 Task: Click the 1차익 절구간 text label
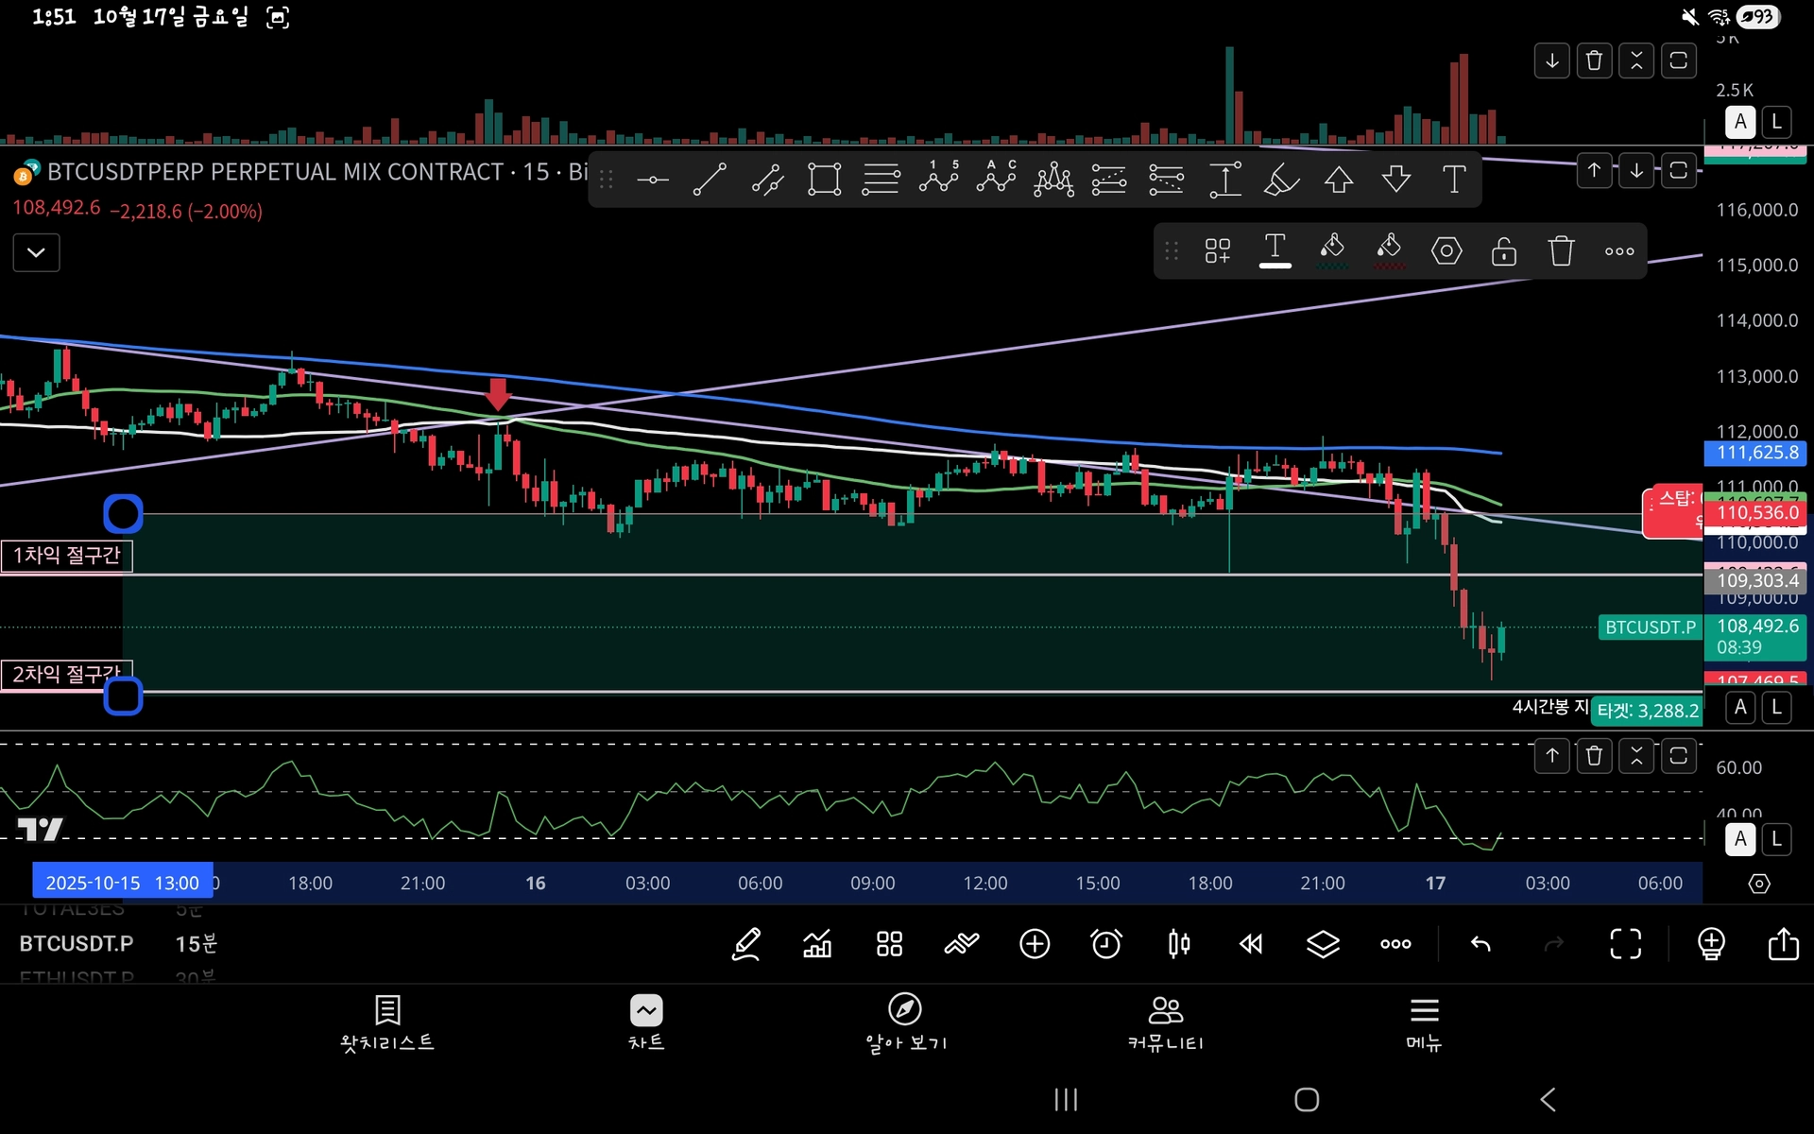66,556
